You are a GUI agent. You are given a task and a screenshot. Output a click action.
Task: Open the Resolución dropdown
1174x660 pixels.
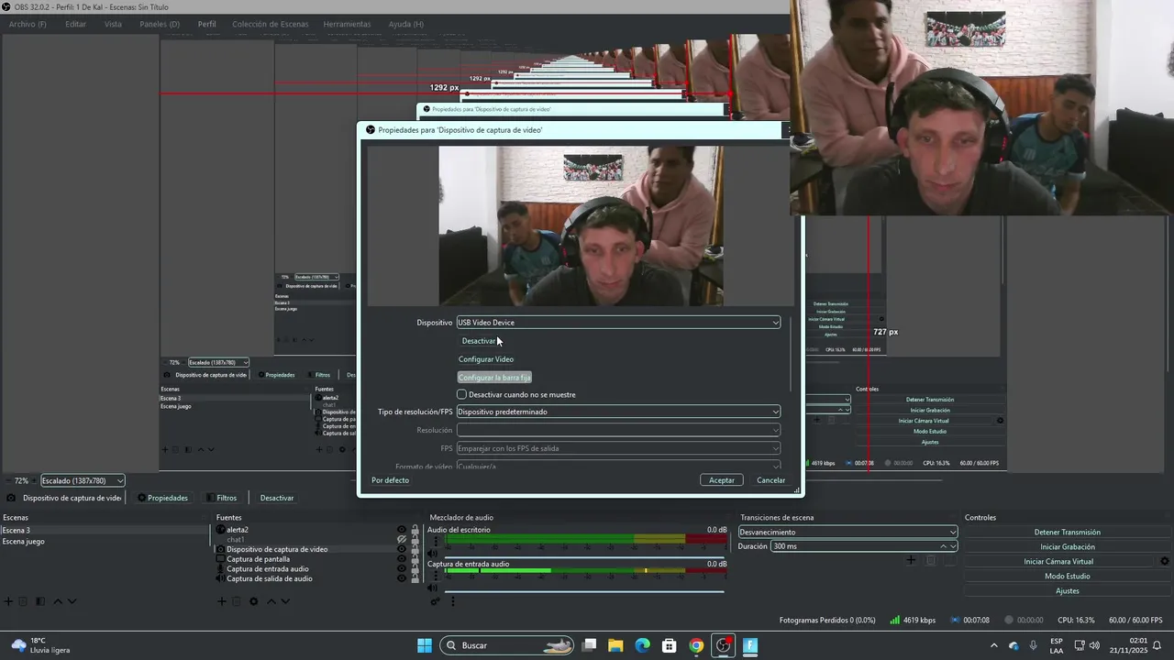click(x=618, y=430)
